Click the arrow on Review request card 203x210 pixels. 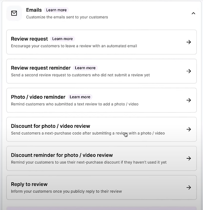[189, 42]
